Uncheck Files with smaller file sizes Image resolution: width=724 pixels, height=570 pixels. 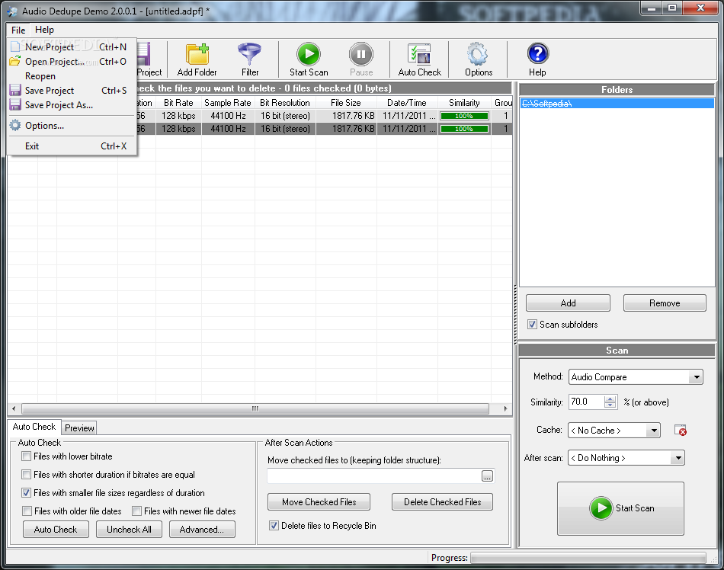pyautogui.click(x=27, y=493)
